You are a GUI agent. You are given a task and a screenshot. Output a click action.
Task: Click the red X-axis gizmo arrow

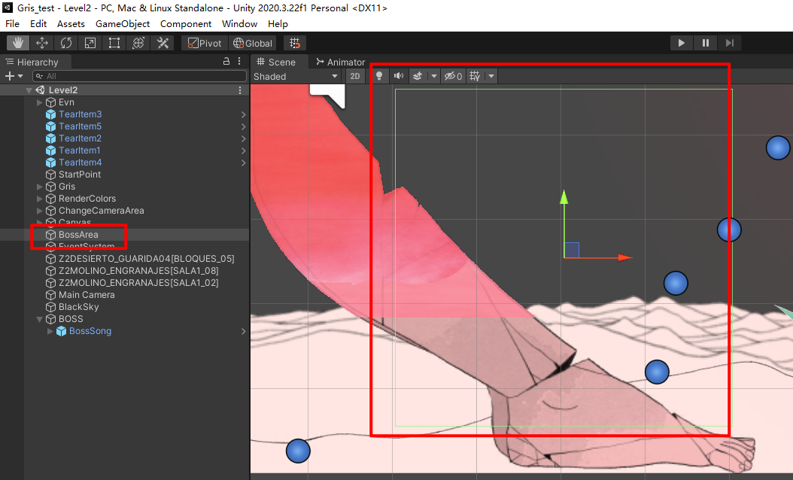(624, 258)
